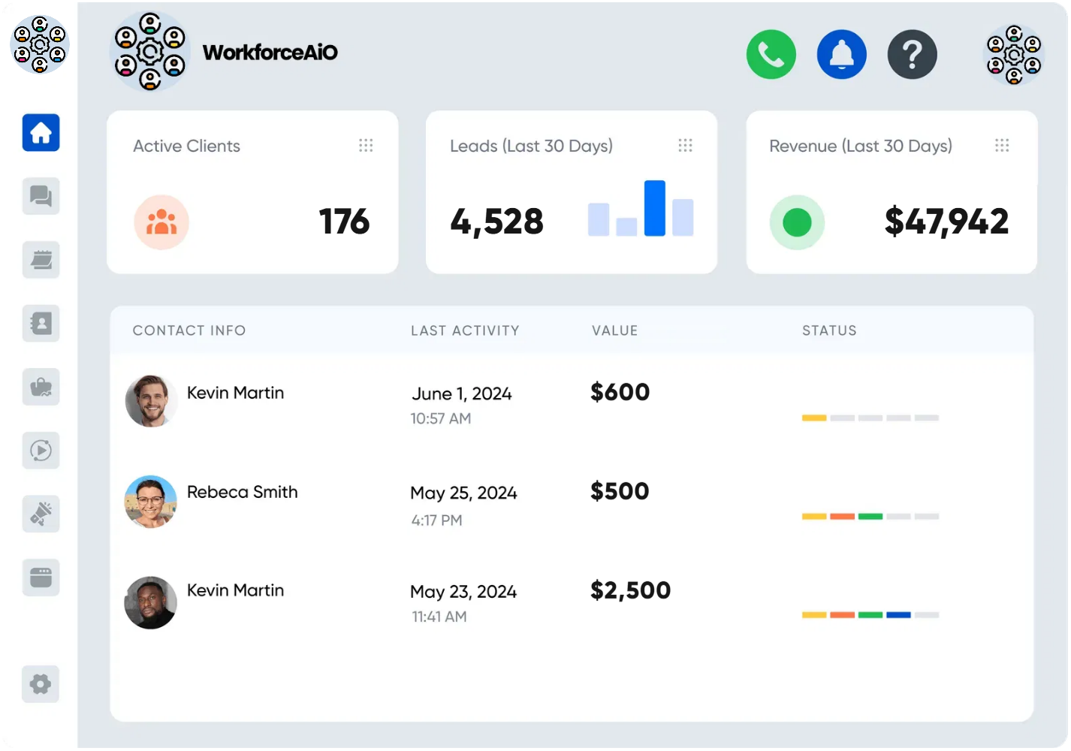Open the Sites browser-window icon in sidebar
This screenshot has height=751, width=1071.
click(x=41, y=578)
